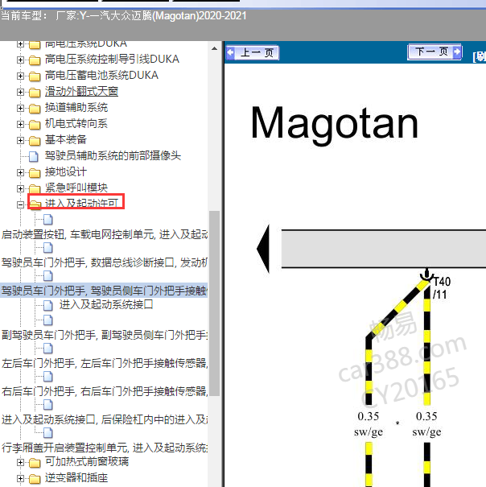Screen dimensions: 486x487
Task: Click document icon above 副驾驶员车门外把手 entry
Action: [x=47, y=320]
